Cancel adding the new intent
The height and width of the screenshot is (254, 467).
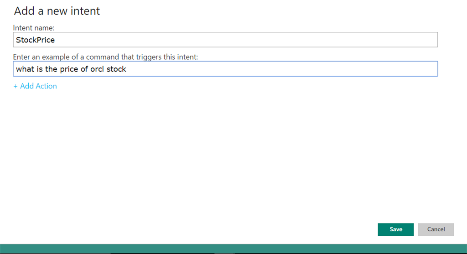coord(436,229)
